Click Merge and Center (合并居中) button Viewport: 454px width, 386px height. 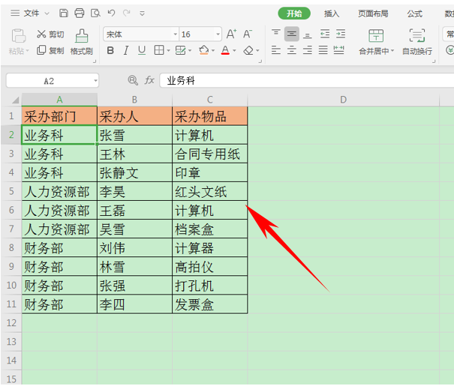tap(376, 42)
